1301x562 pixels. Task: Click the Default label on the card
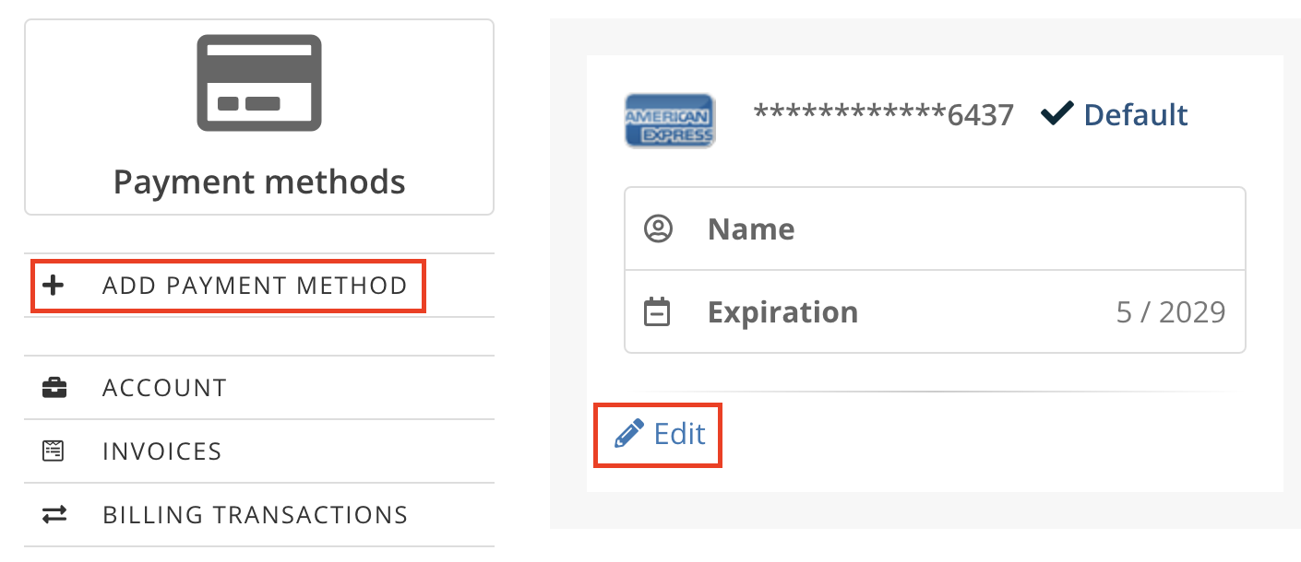point(1136,115)
